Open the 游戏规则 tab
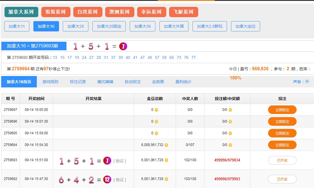 pyautogui.click(x=50, y=82)
